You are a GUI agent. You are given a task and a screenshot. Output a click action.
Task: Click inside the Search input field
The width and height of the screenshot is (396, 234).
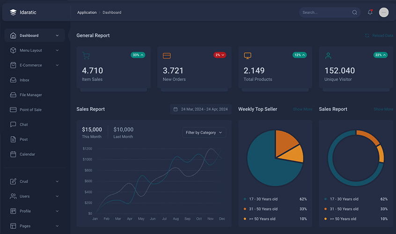click(x=325, y=13)
